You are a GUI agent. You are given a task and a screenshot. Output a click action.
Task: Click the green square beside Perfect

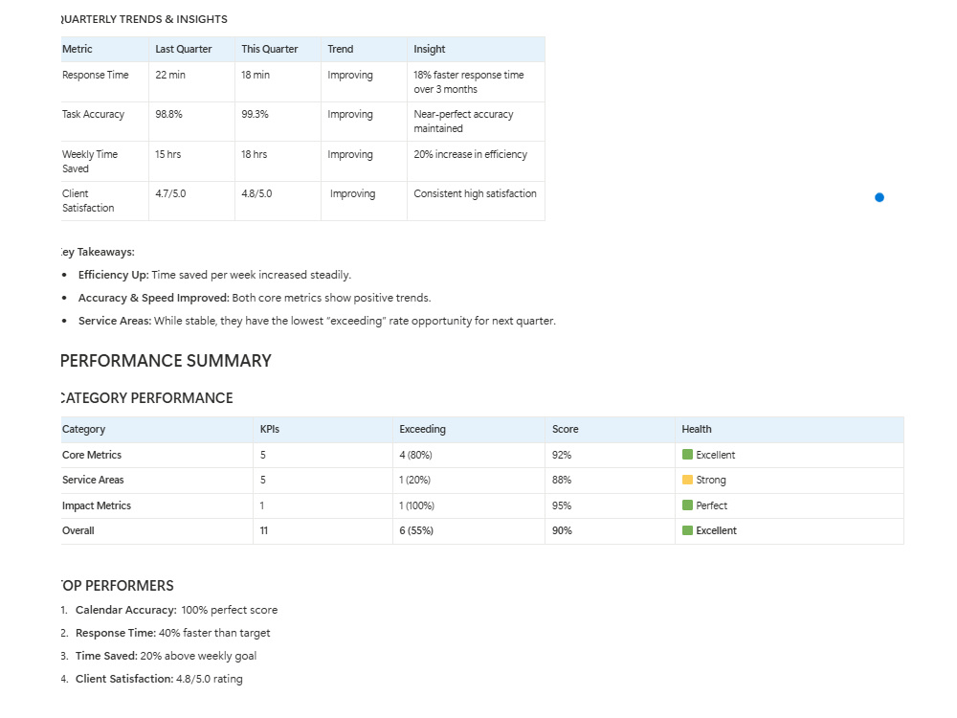(687, 505)
